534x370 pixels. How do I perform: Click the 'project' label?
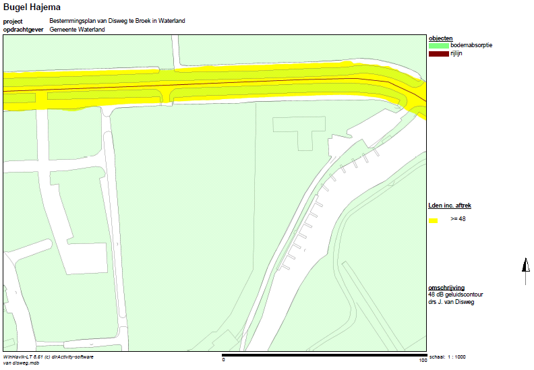pos(13,22)
